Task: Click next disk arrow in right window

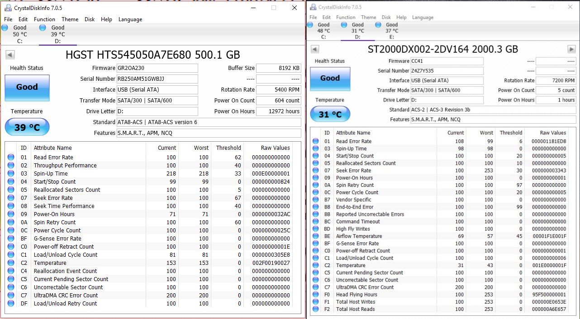Action: (571, 49)
